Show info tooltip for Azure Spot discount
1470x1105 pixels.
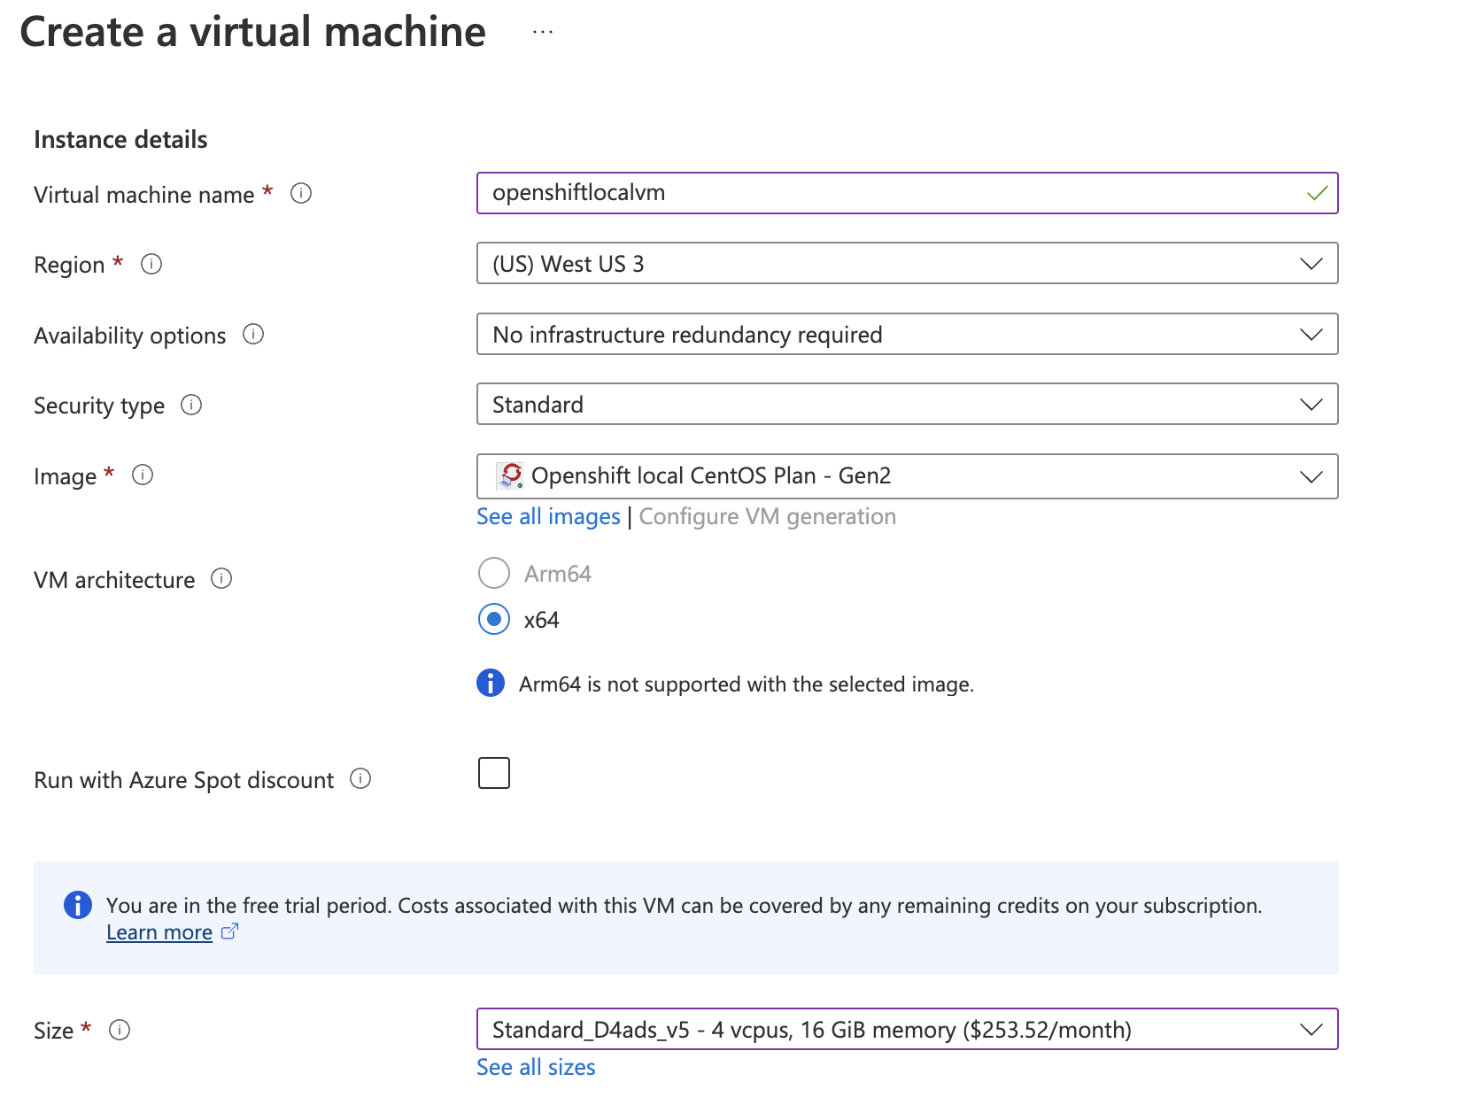pos(360,778)
